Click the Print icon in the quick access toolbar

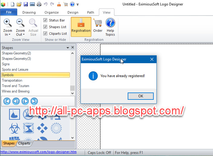point(39,4)
